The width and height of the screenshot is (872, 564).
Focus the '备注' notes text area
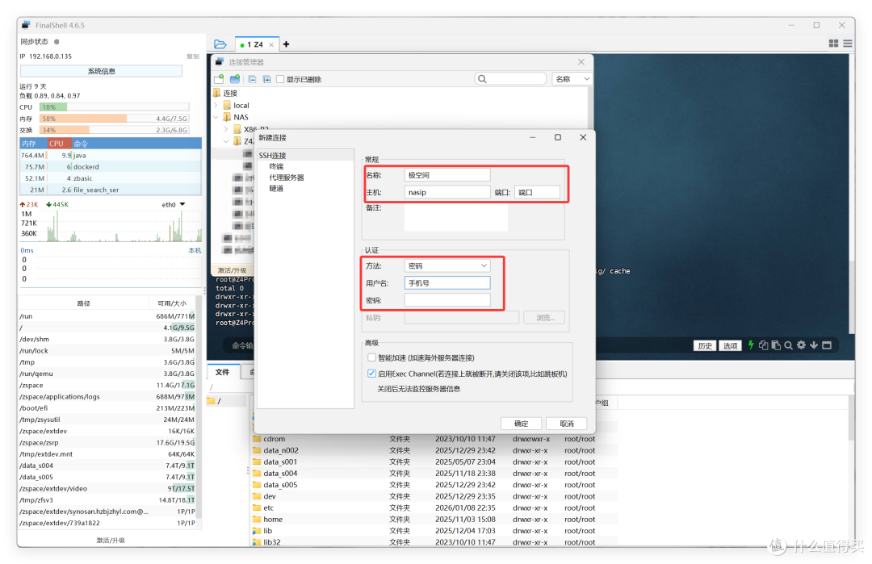(456, 217)
